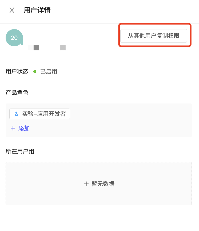The image size is (199, 231).
Task: Click the 暂无数据 empty user group area
Action: 103,184
